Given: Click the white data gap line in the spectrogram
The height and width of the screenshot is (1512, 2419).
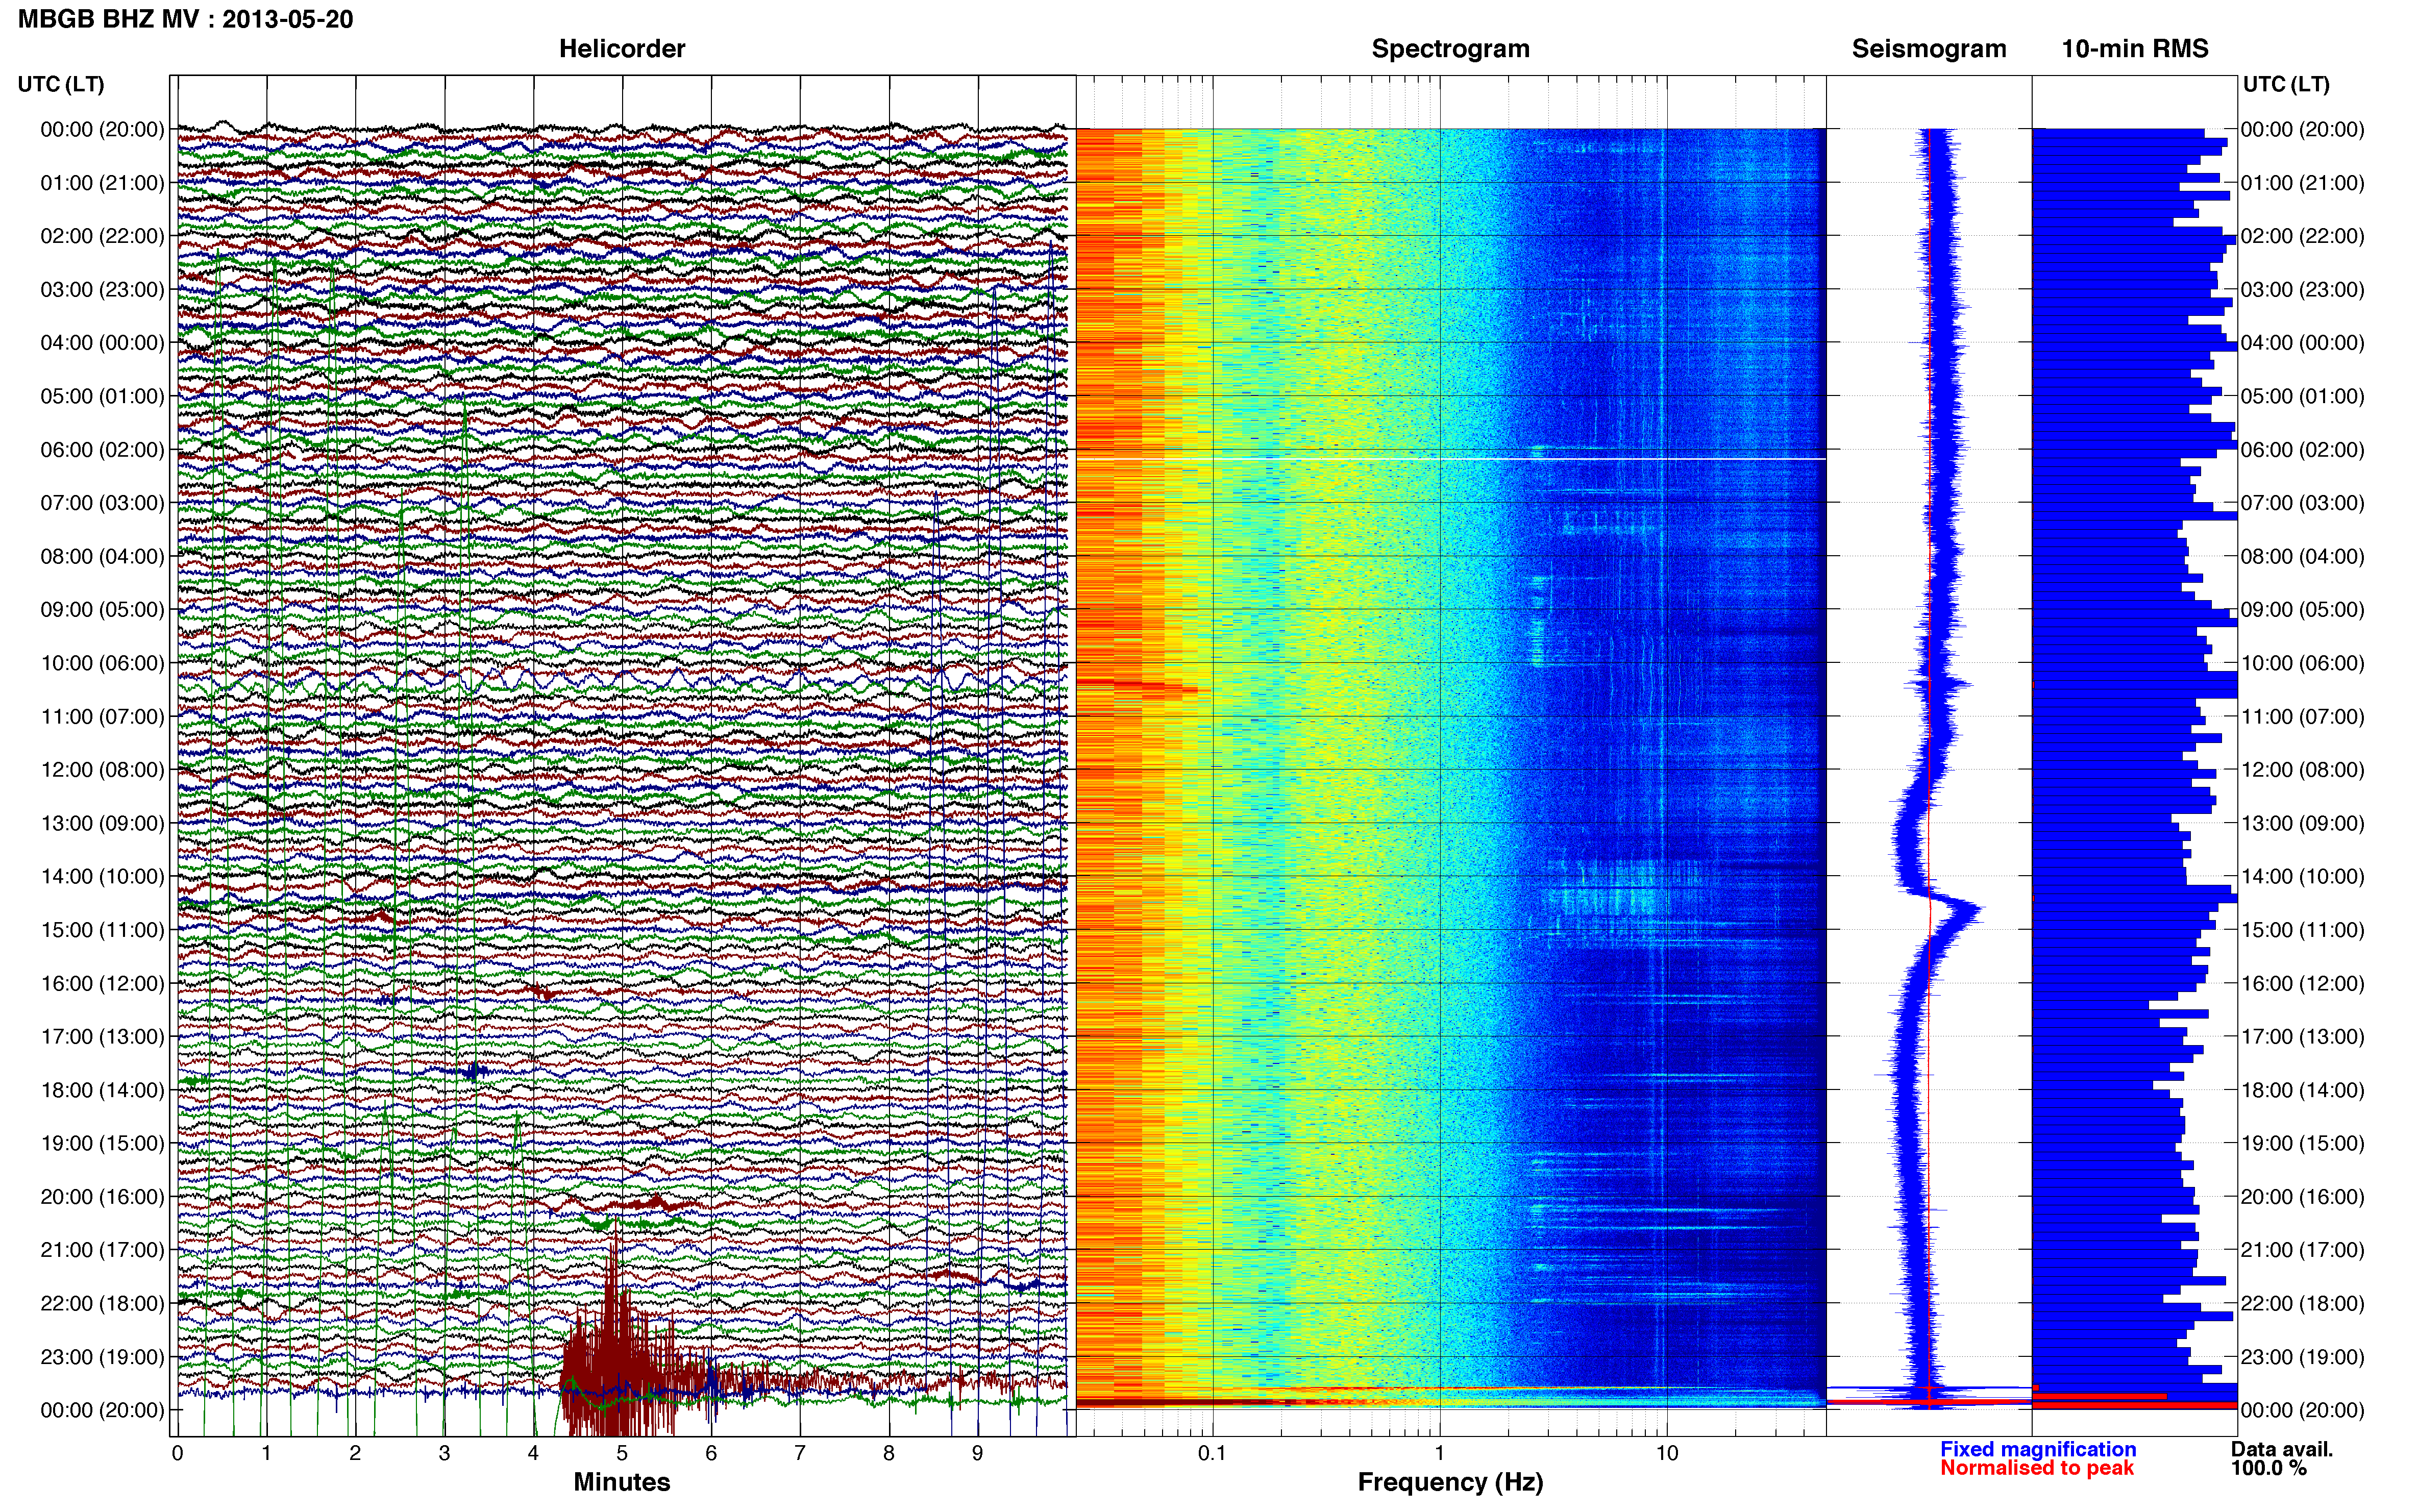Looking at the screenshot, I should pyautogui.click(x=1451, y=459).
